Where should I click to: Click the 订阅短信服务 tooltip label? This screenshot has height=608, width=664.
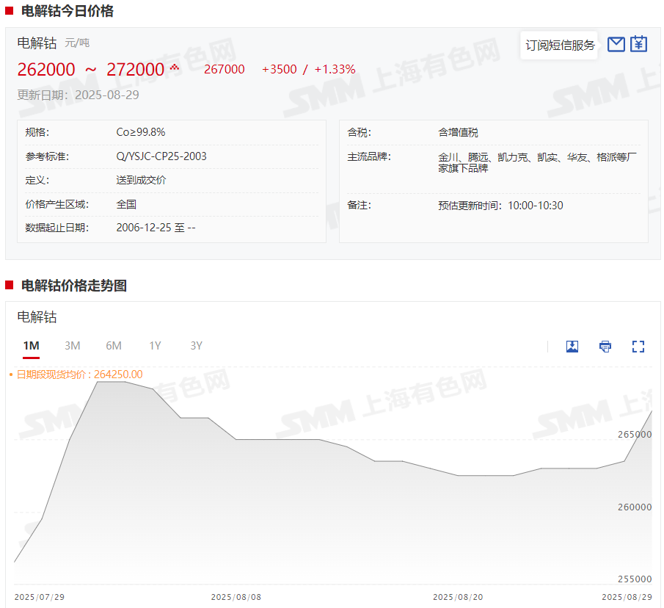tap(560, 46)
